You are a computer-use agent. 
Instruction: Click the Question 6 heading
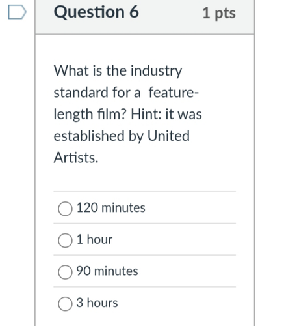pyautogui.click(x=96, y=12)
